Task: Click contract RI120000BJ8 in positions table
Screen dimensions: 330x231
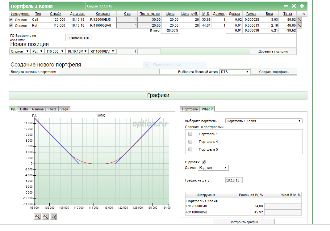Action: tap(100, 19)
